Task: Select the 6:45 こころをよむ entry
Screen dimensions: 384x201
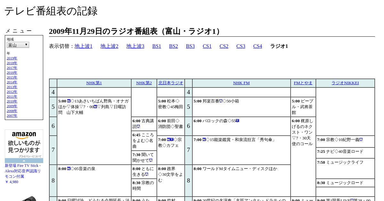Action: 144,141
